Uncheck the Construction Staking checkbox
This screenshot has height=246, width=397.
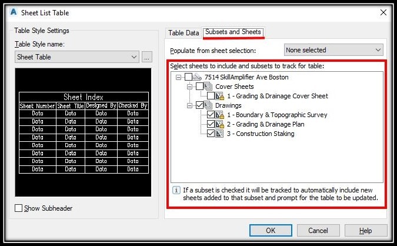point(211,134)
